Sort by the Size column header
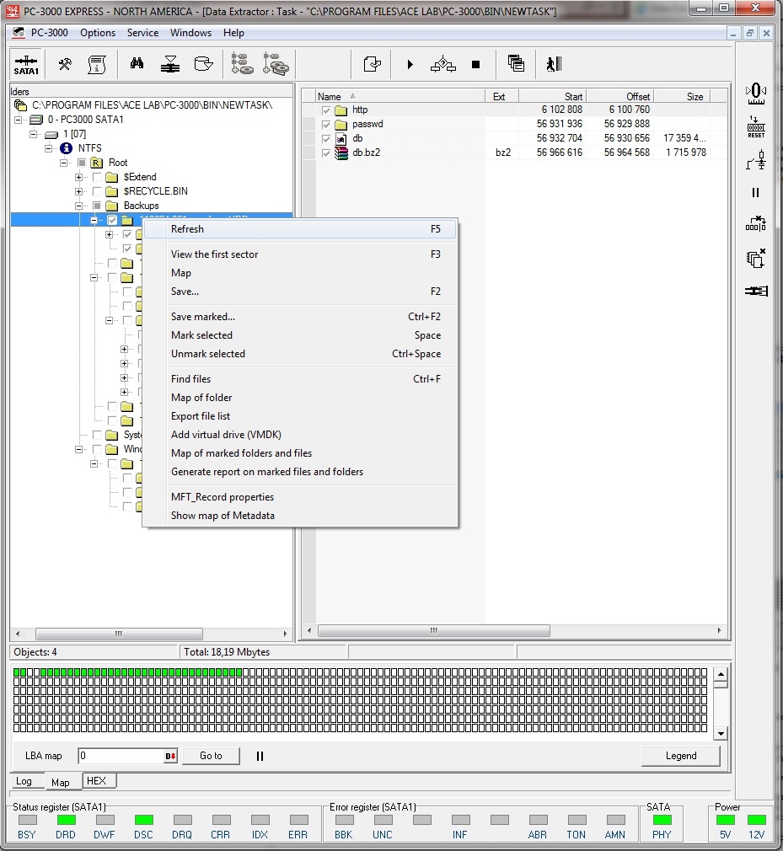 682,97
